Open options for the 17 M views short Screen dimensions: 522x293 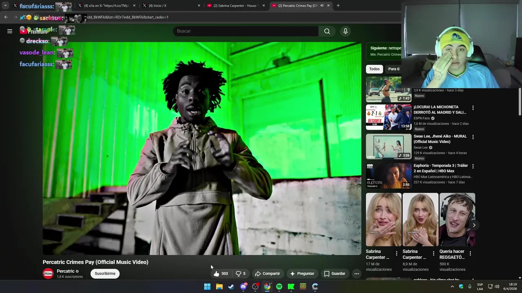click(x=396, y=254)
